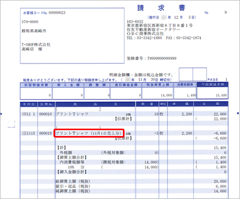The image size is (240, 199).
Task: Click the 外税額 label
Action: point(66,152)
